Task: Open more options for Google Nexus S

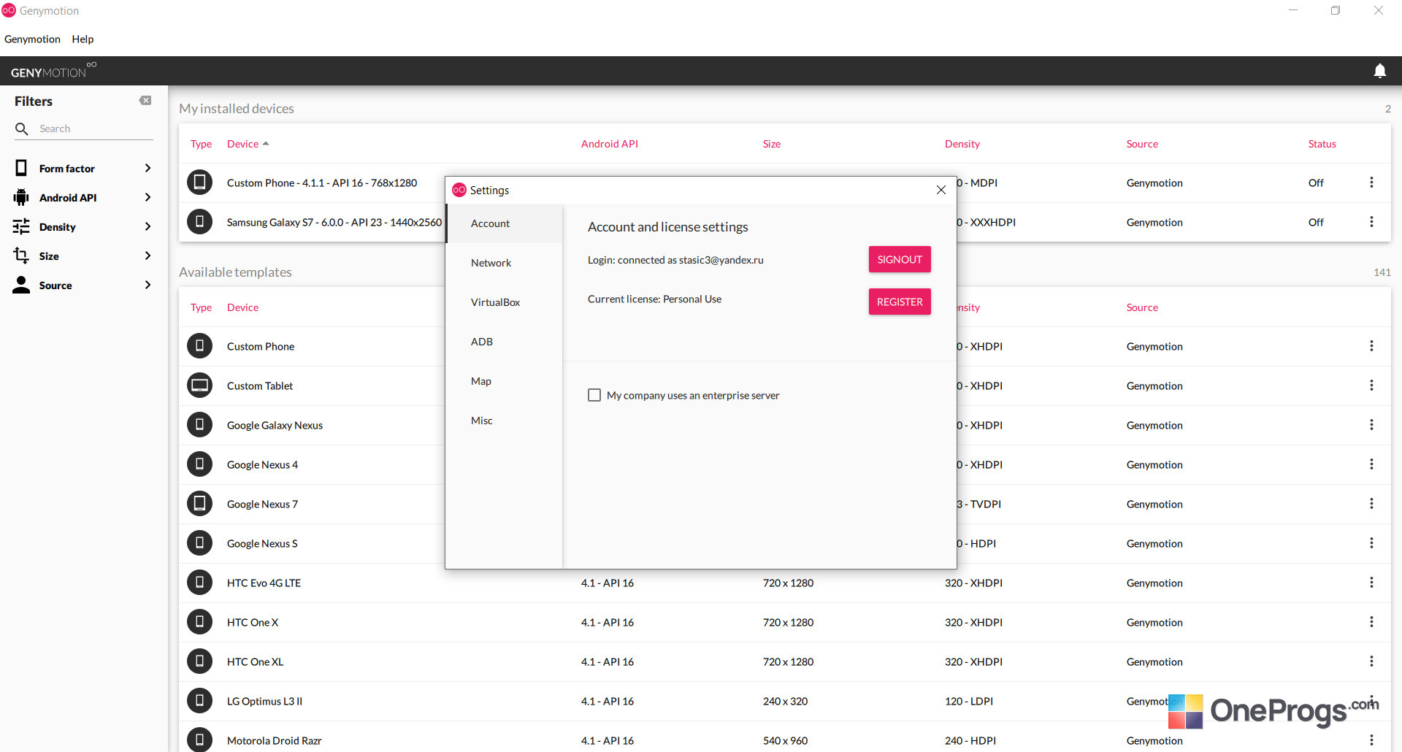Action: pos(1371,543)
